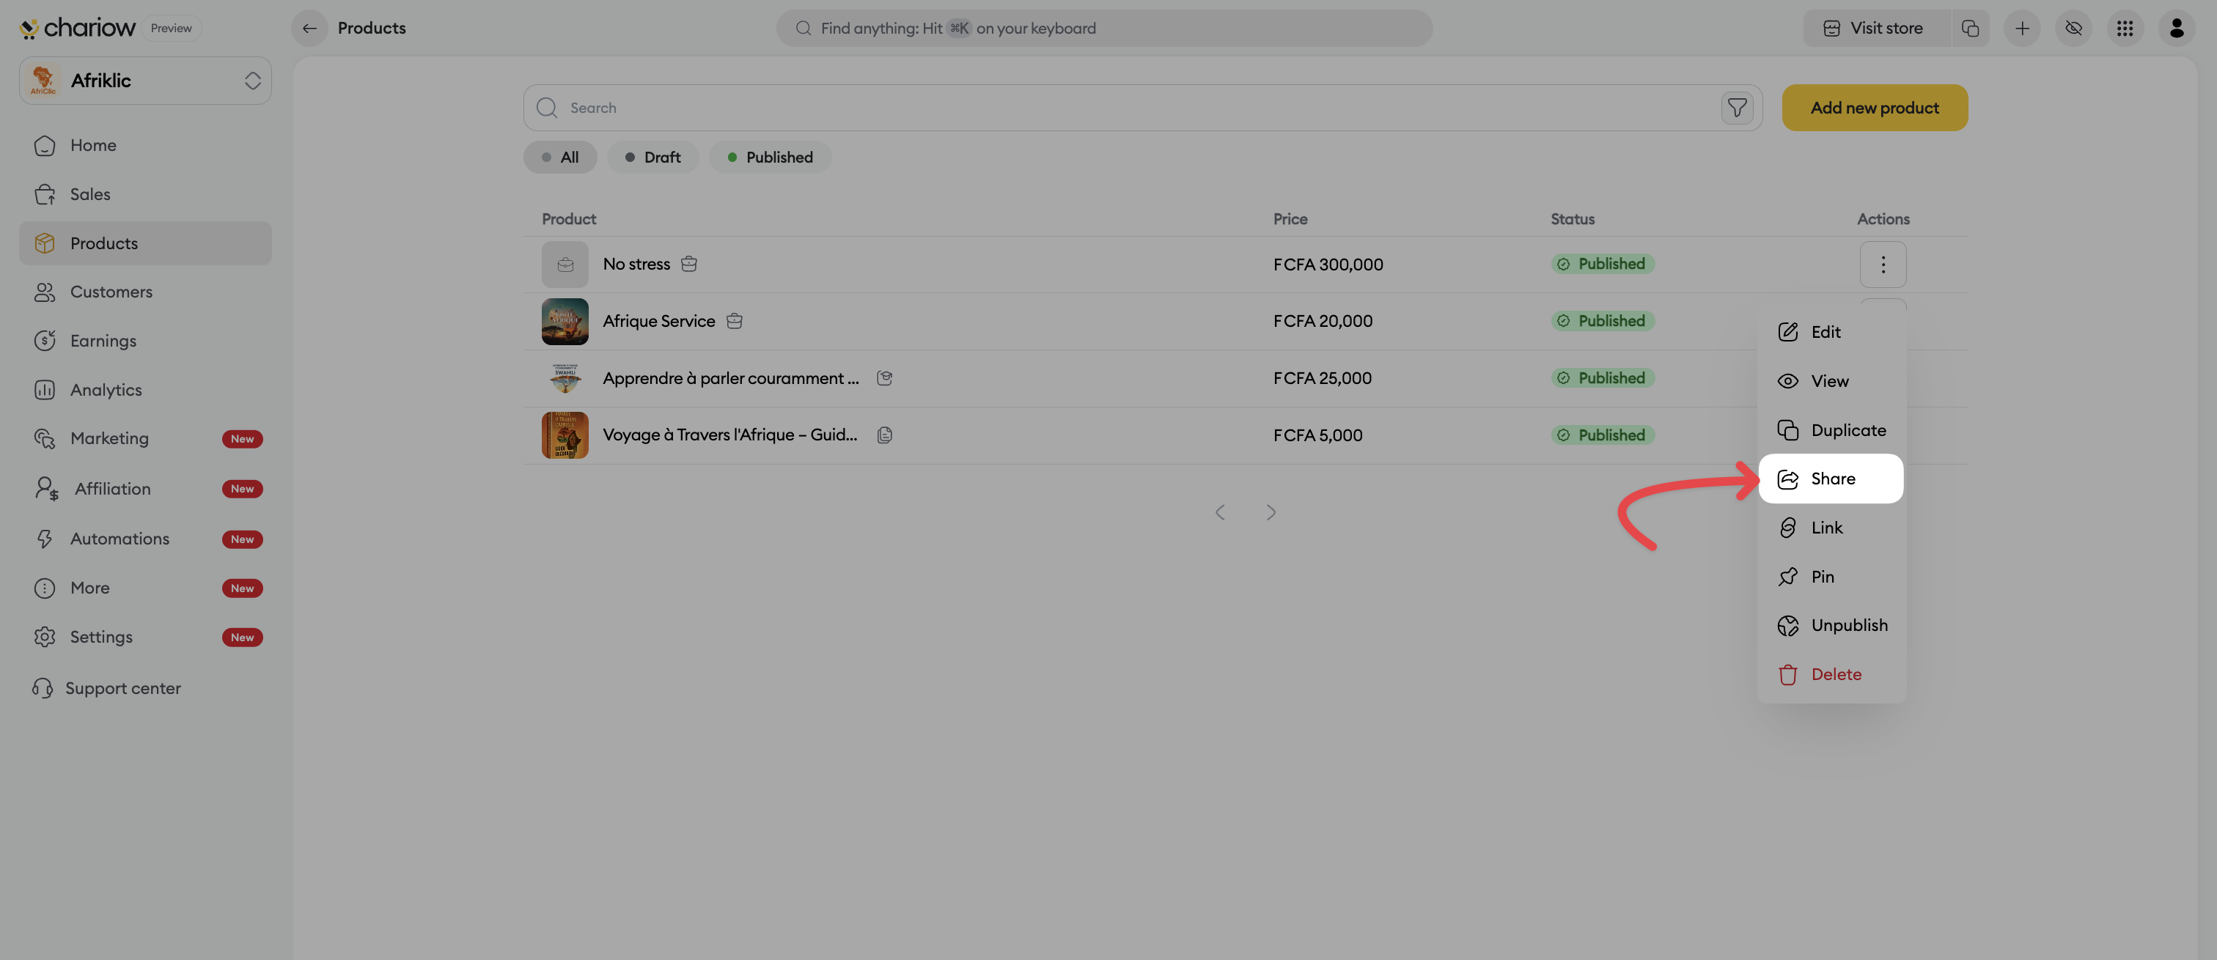Open Earnings in the sidebar
This screenshot has height=960, width=2217.
tap(103, 341)
